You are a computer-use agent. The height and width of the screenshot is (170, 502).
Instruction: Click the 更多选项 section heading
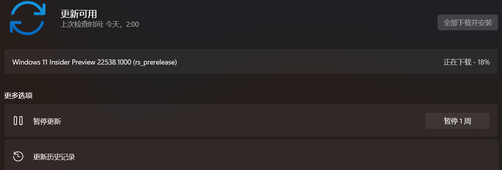18,95
